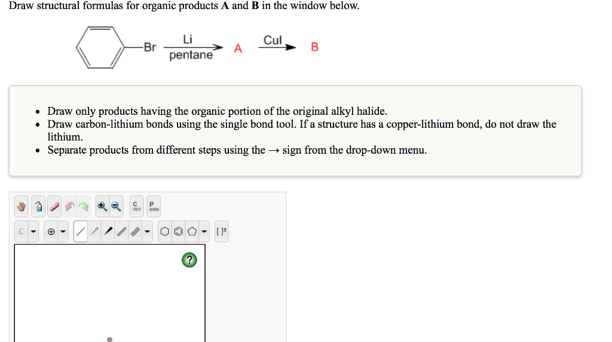Select the hand move tool
The height and width of the screenshot is (342, 612).
22,206
